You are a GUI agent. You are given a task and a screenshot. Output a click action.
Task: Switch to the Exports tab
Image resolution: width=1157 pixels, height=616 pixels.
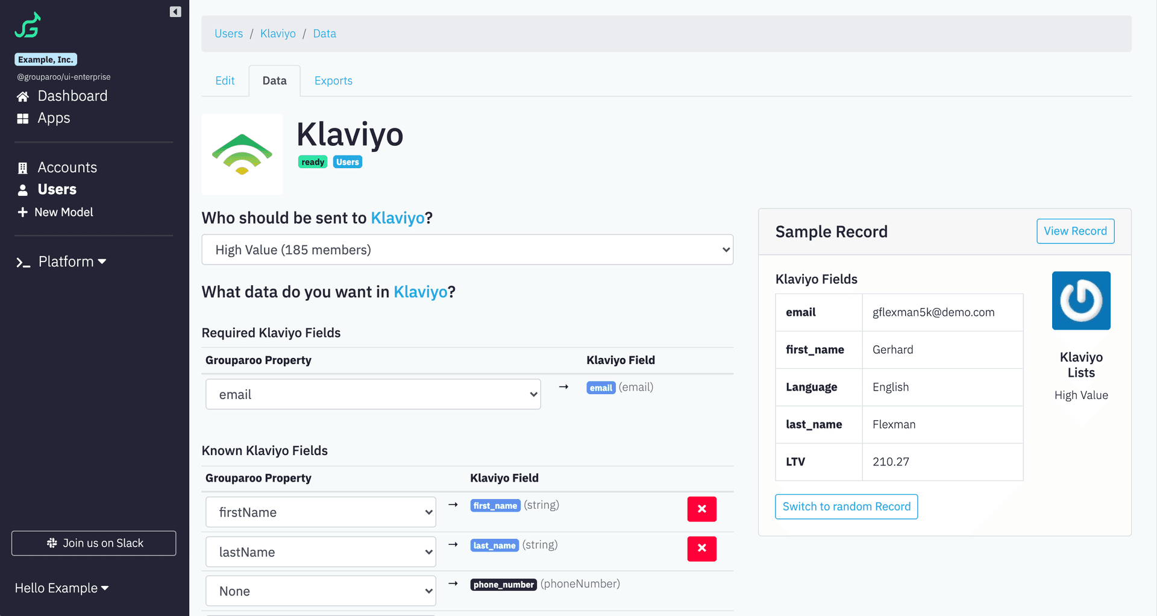(333, 81)
